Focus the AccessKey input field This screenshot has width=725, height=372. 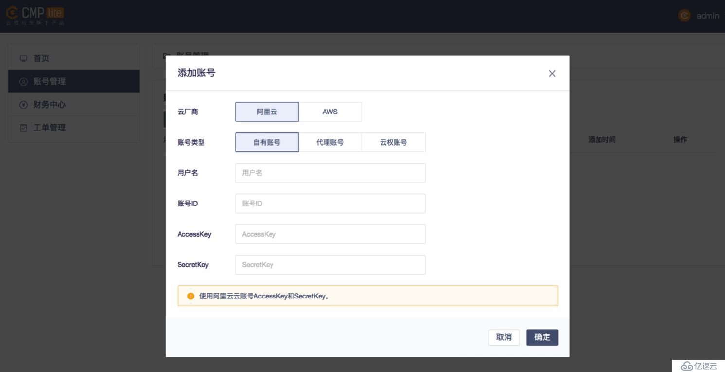point(330,234)
